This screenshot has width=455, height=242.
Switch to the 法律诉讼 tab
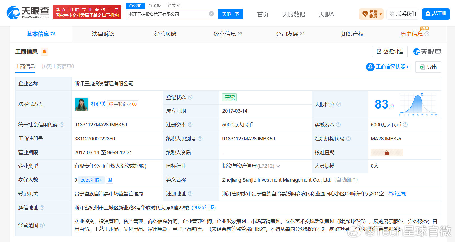point(103,34)
